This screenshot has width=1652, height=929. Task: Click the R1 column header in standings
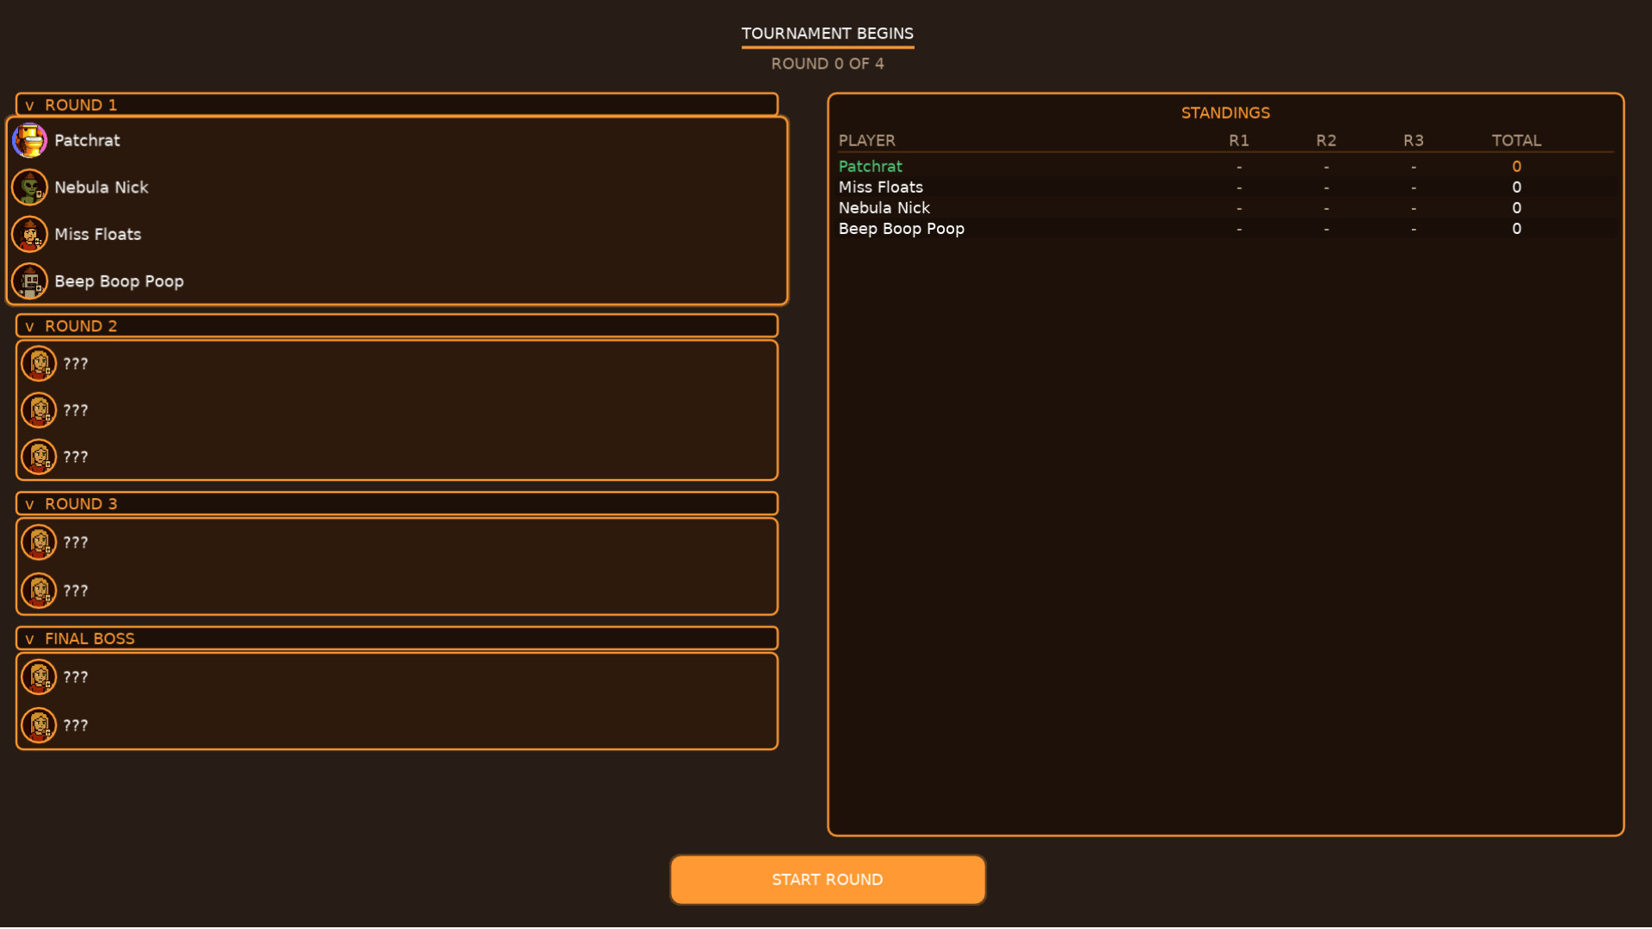click(x=1239, y=140)
